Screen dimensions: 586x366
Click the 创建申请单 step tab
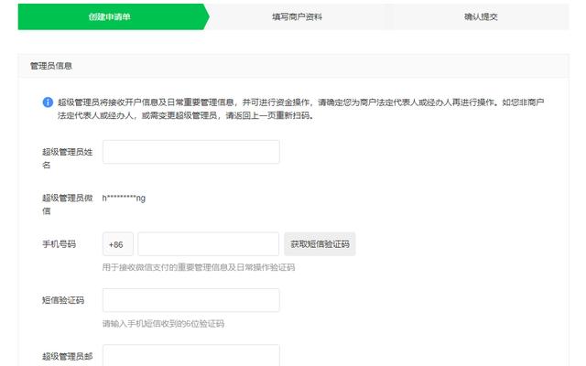[112, 16]
